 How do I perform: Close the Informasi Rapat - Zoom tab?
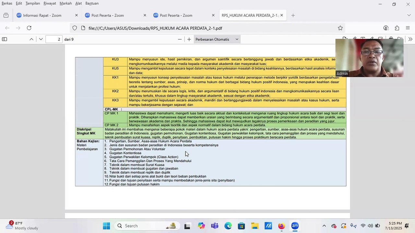click(77, 15)
